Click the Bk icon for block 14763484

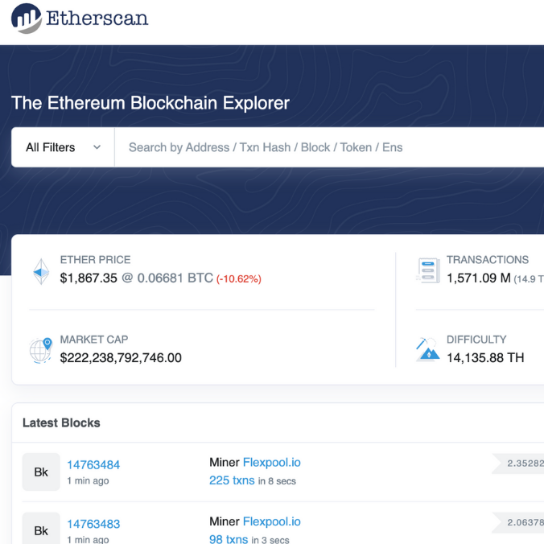pos(41,472)
